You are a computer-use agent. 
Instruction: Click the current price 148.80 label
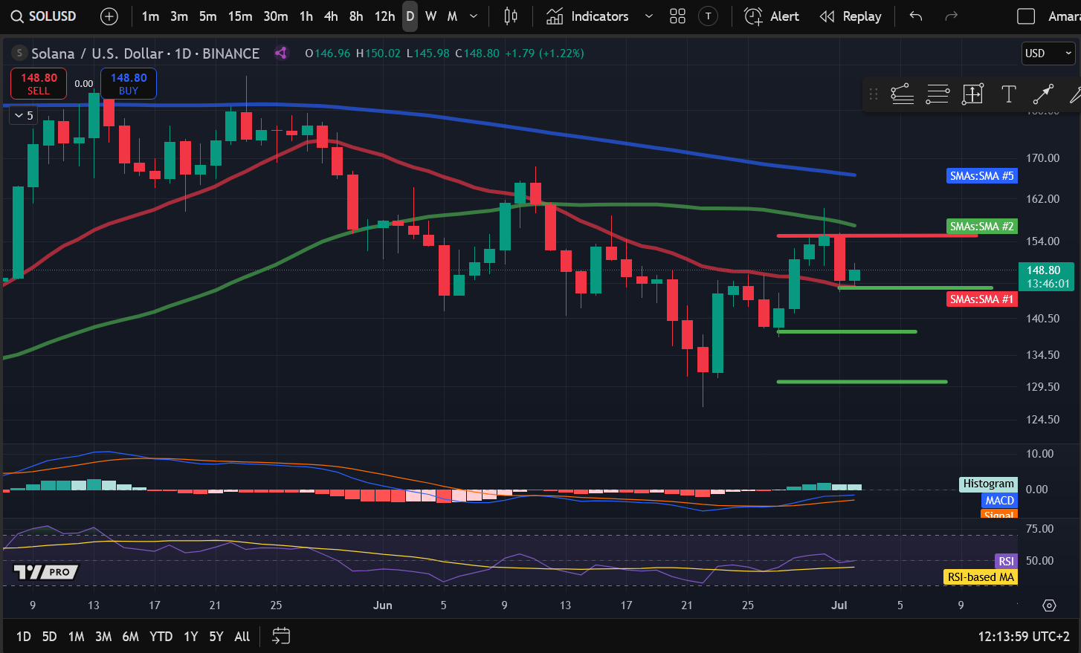1046,276
